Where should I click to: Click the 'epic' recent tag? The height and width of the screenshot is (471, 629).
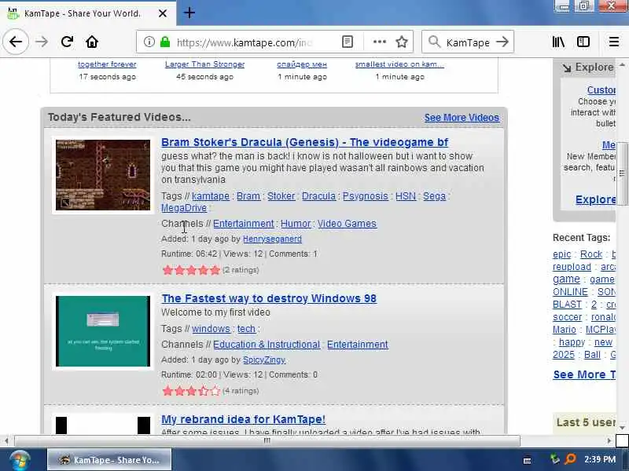(561, 254)
